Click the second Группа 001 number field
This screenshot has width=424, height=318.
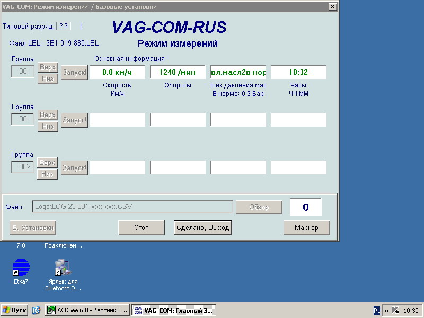[x=23, y=119]
